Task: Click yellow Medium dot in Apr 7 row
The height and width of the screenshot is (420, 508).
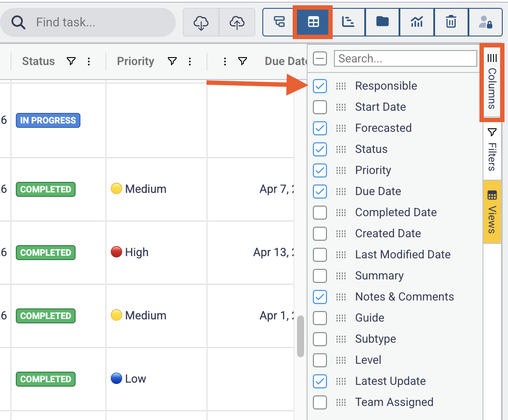Action: click(116, 188)
